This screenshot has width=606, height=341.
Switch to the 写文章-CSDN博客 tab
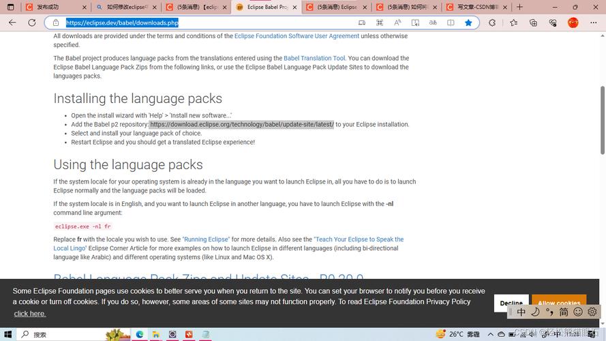tap(476, 7)
